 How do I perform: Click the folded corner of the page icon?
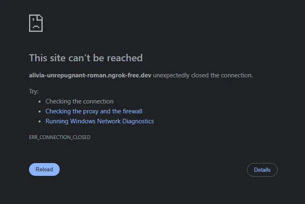pos(41,17)
